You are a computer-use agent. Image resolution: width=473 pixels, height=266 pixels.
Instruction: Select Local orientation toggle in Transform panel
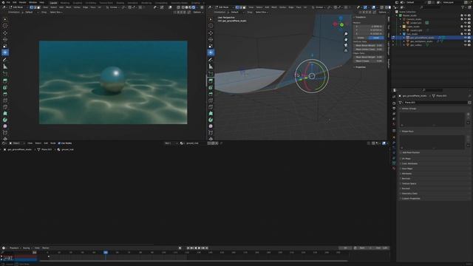pos(376,38)
